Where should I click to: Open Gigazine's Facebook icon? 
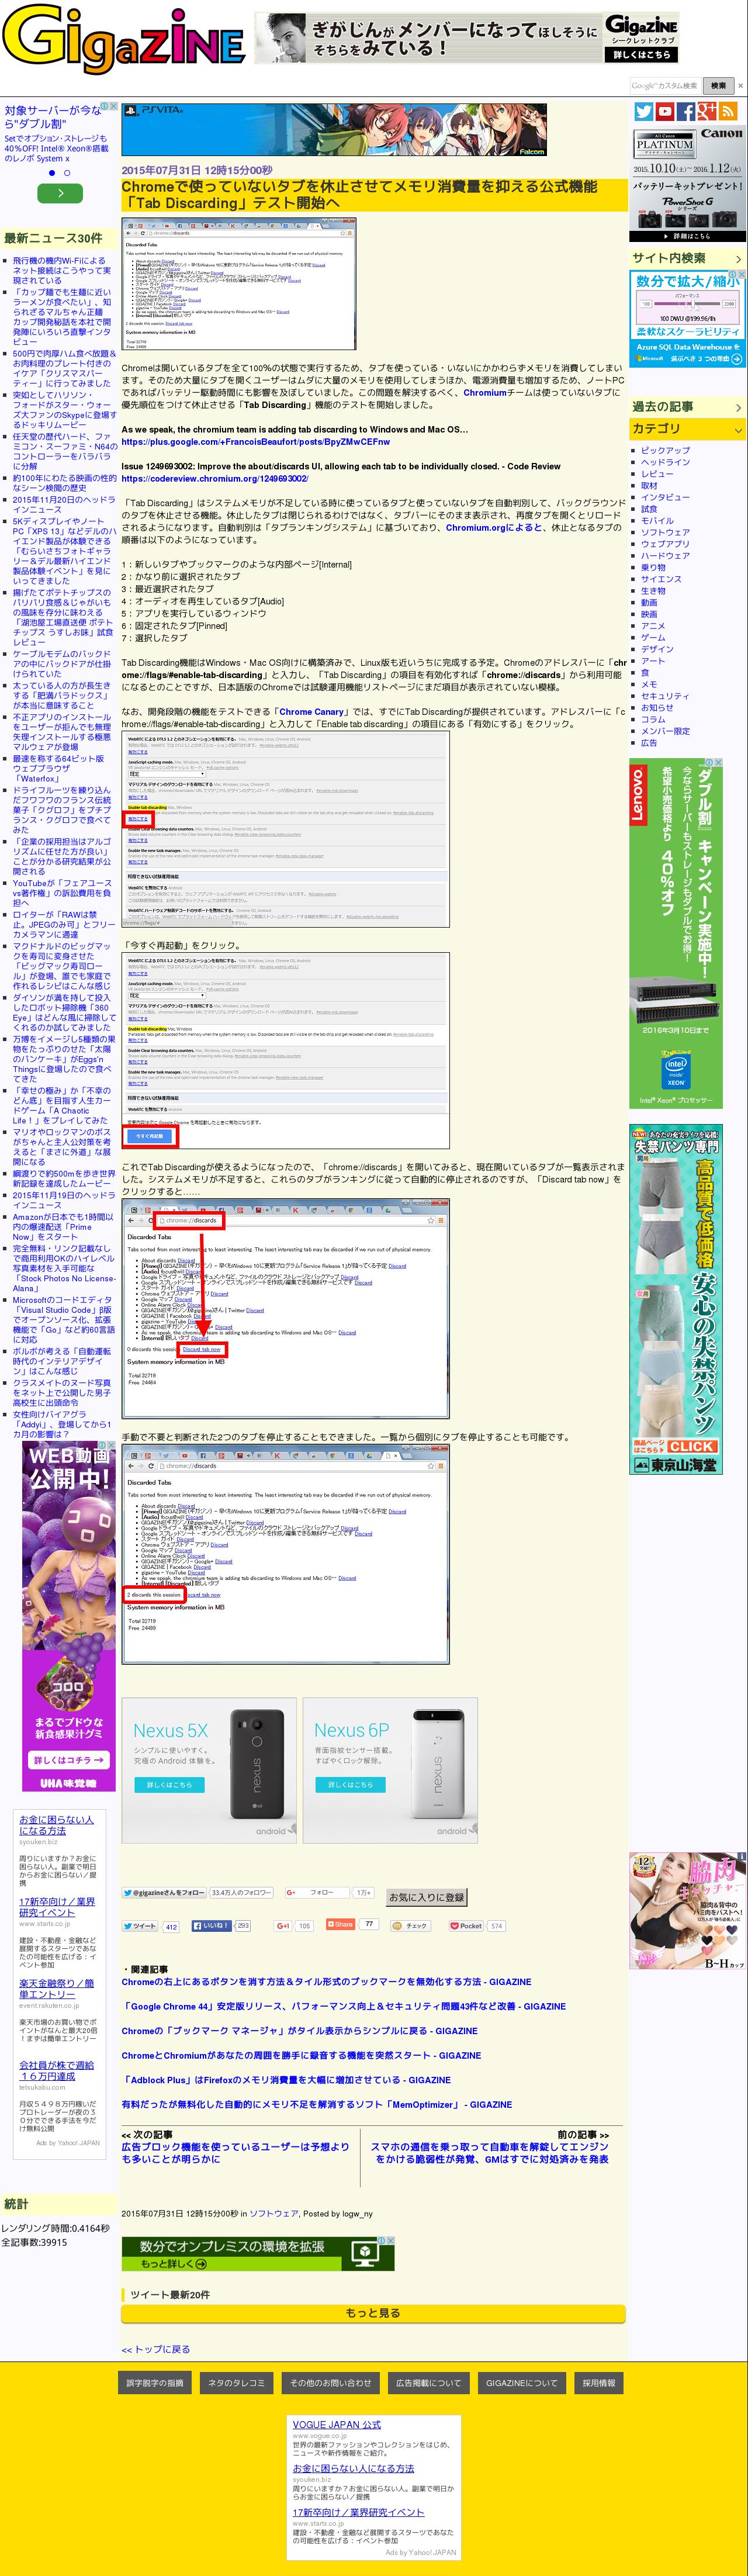coord(686,112)
